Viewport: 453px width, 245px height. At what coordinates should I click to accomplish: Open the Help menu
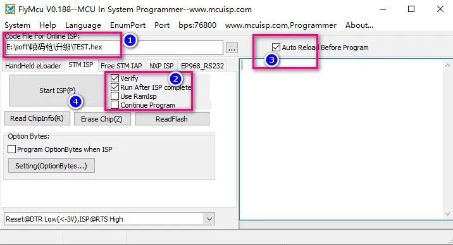click(47, 25)
